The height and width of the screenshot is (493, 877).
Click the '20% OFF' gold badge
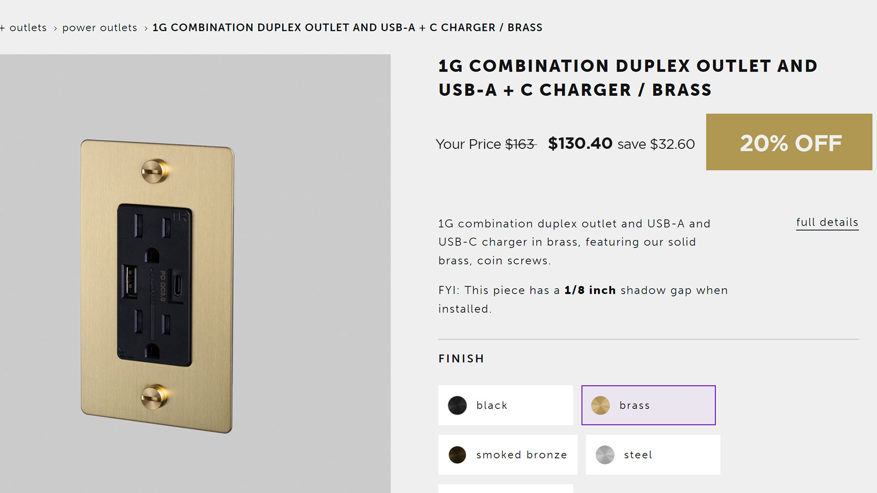(x=789, y=142)
